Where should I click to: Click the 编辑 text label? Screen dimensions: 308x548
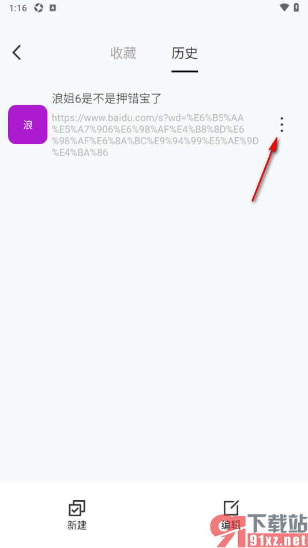tap(231, 525)
